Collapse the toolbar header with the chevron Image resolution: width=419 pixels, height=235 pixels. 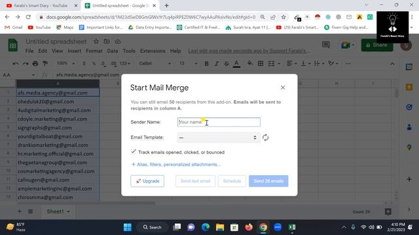pos(392,64)
